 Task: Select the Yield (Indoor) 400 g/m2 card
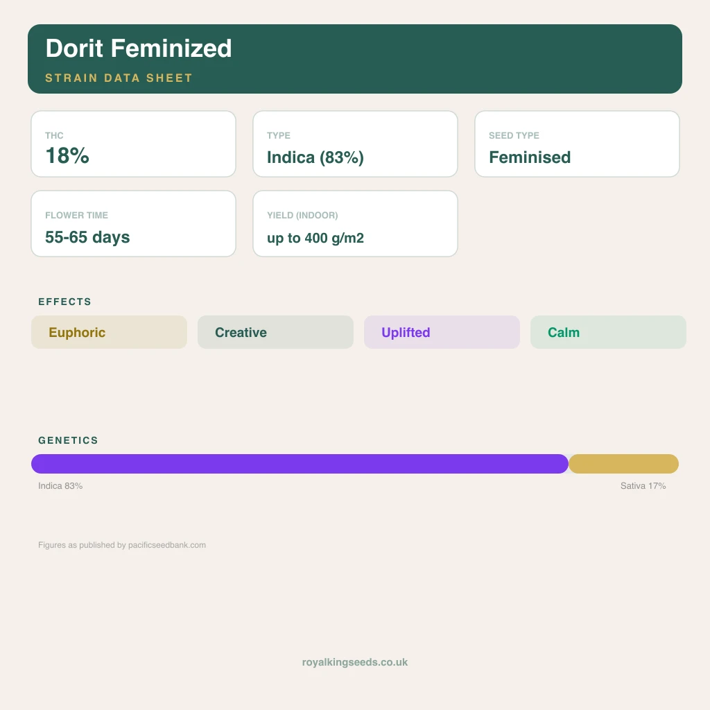(x=355, y=224)
